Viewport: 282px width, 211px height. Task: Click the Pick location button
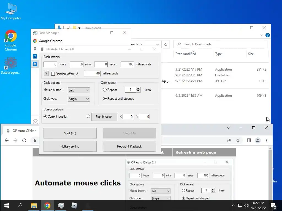point(104,116)
